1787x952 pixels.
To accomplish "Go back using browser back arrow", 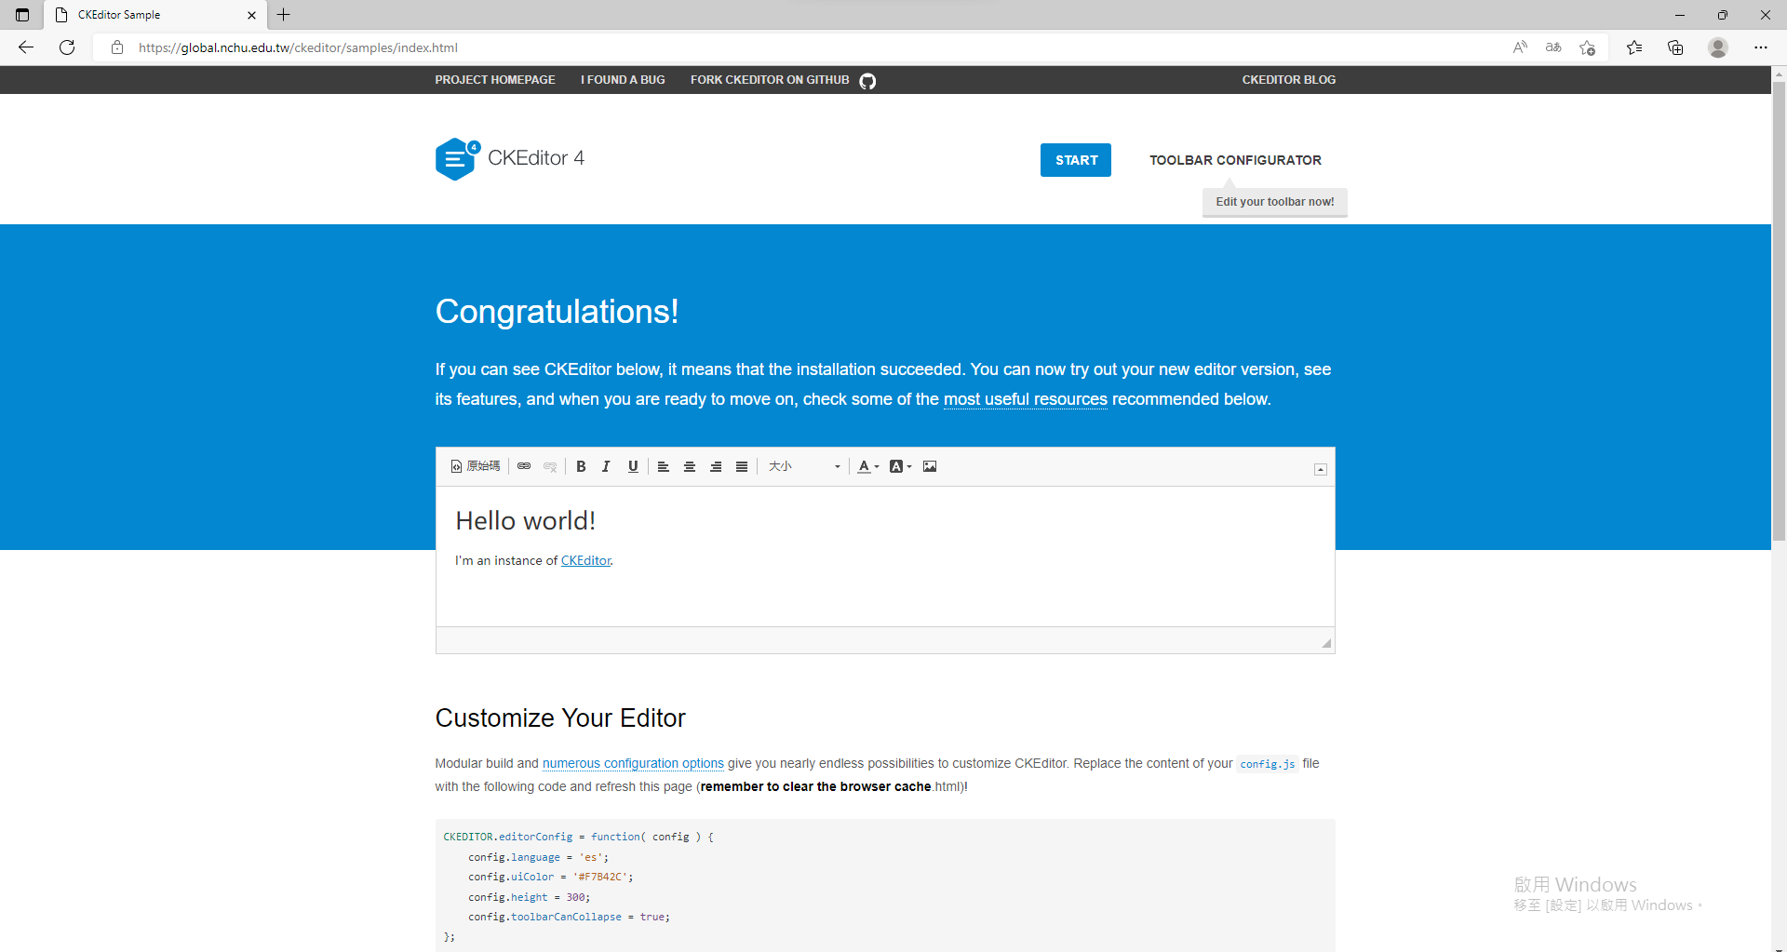I will 26,47.
